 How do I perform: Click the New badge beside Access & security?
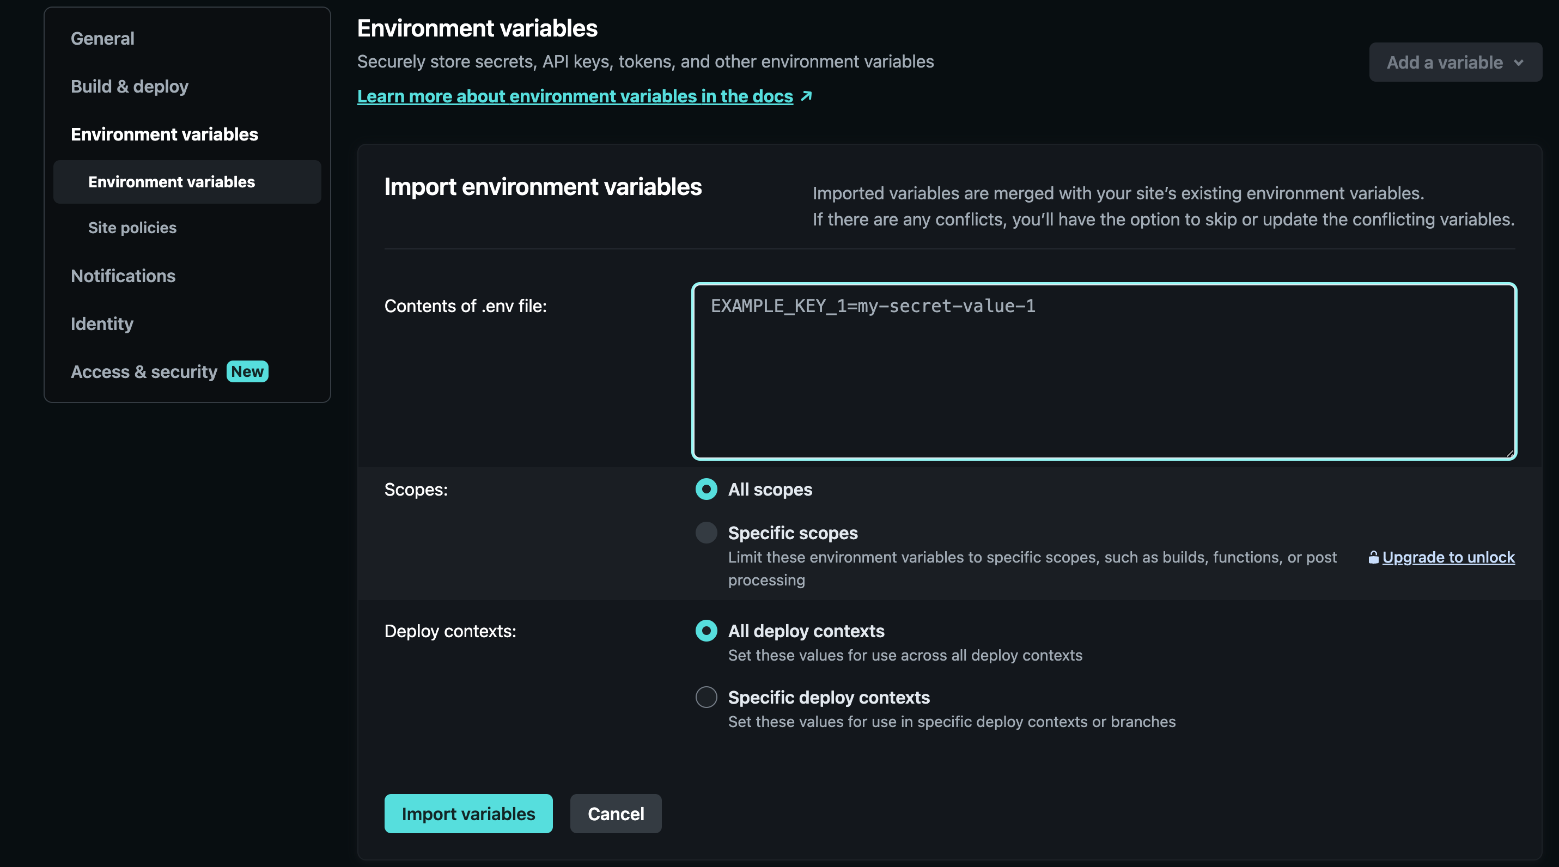(247, 371)
